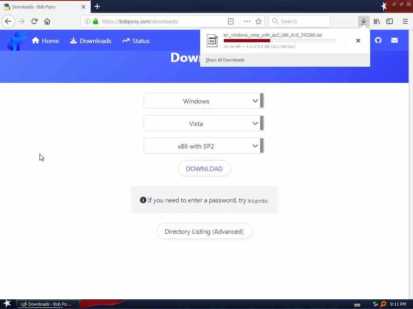The height and width of the screenshot is (309, 413).
Task: Click the green network tray icon
Action: coord(375,304)
